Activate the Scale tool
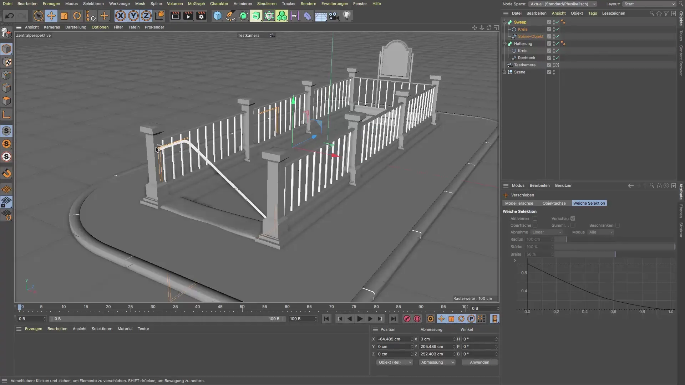This screenshot has height=385, width=685. coord(64,16)
